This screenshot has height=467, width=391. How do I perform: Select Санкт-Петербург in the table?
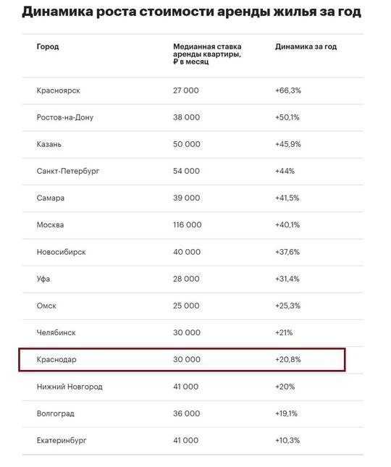(x=68, y=171)
